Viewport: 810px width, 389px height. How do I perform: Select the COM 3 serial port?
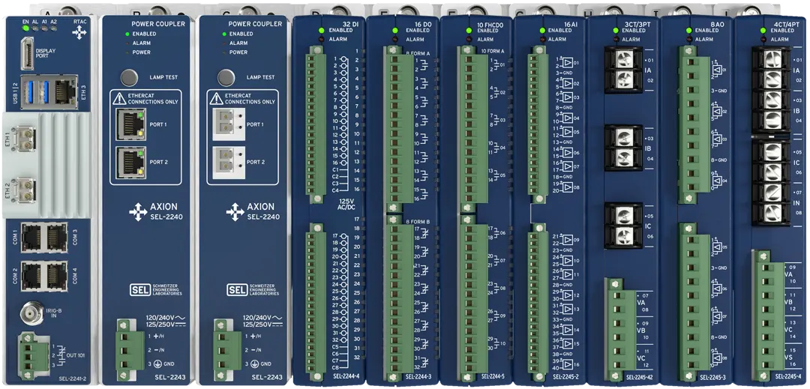tap(55, 238)
